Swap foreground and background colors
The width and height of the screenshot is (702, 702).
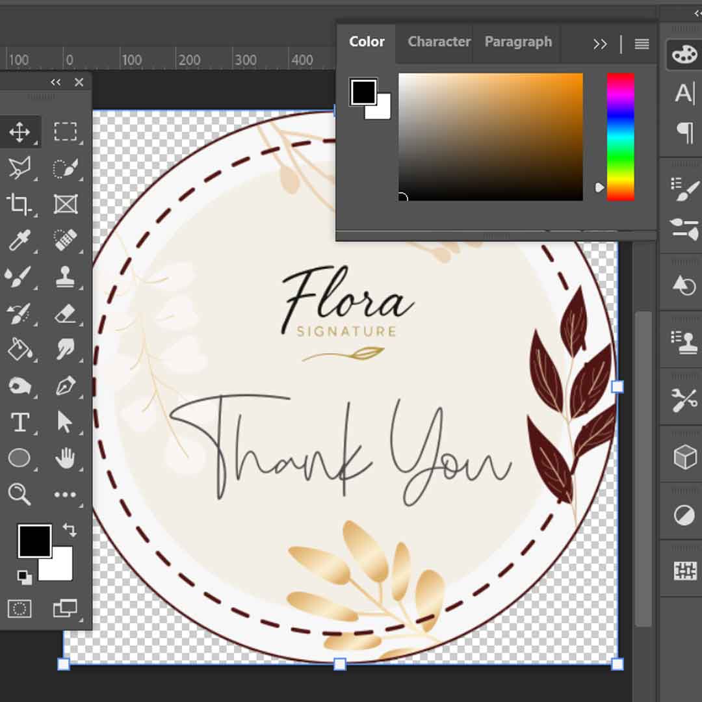pyautogui.click(x=70, y=530)
